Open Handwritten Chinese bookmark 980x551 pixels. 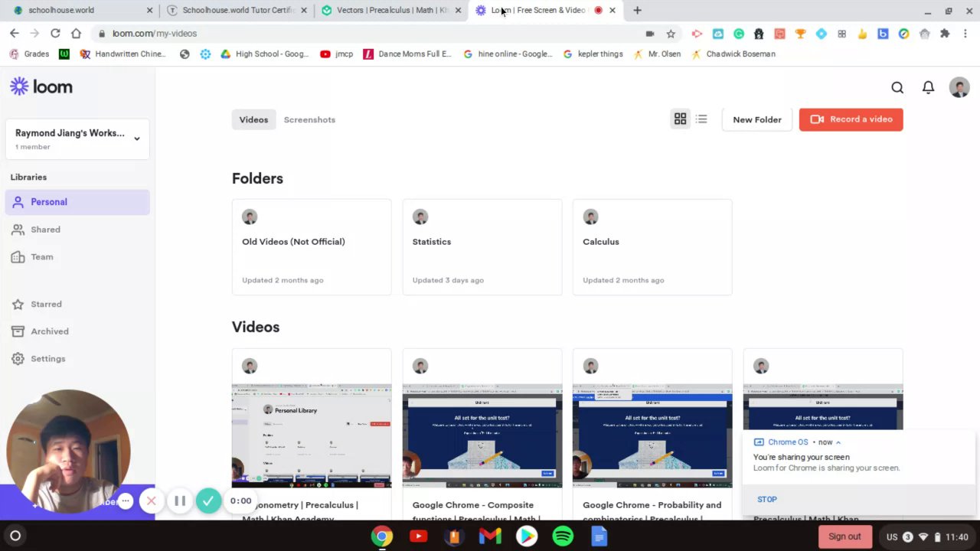[122, 54]
